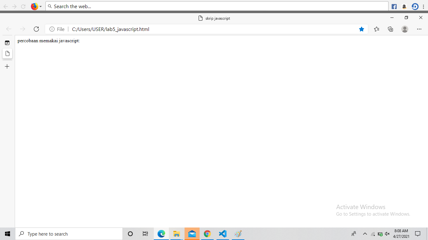This screenshot has height=240, width=428.
Task: Open Google Chrome from the taskbar
Action: pos(207,233)
